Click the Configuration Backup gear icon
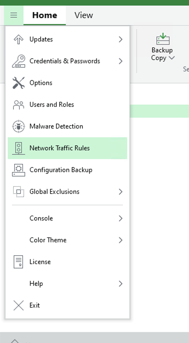The width and height of the screenshot is (189, 343). point(18,170)
